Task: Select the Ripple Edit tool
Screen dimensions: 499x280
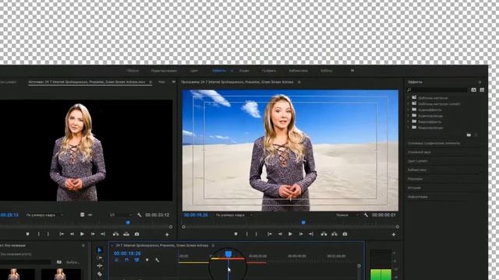Action: point(100,266)
